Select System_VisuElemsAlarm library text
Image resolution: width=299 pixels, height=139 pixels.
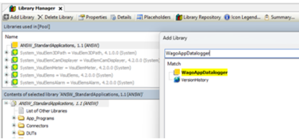pos(77,83)
